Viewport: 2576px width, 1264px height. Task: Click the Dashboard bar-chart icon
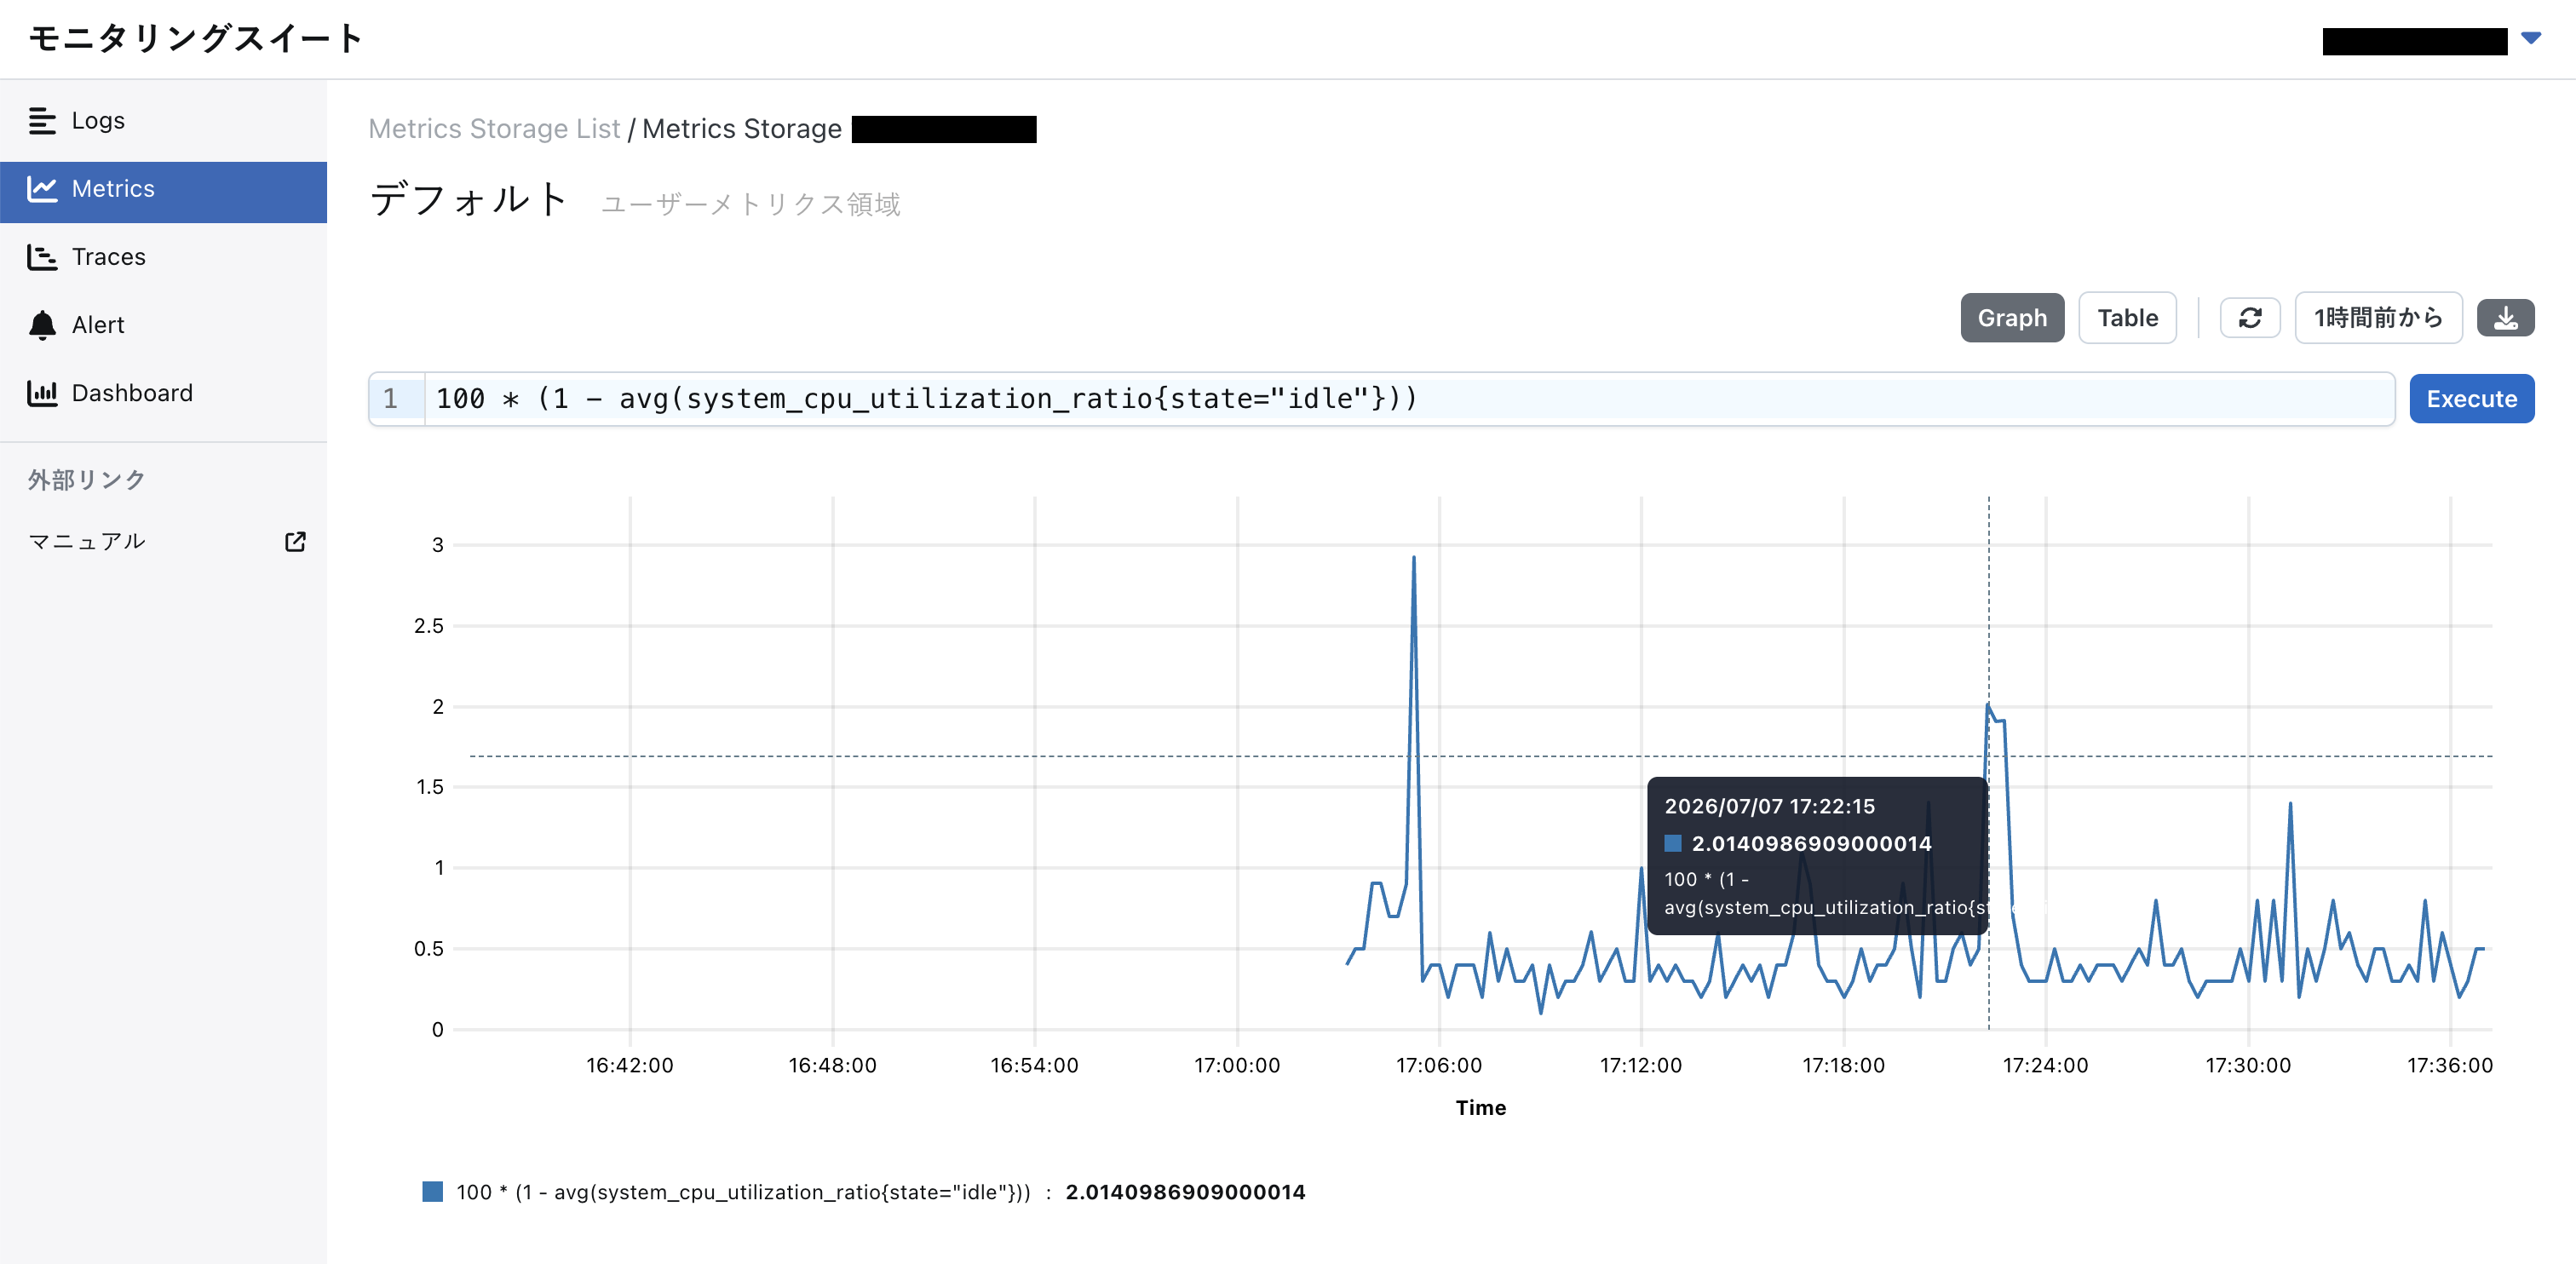tap(42, 393)
